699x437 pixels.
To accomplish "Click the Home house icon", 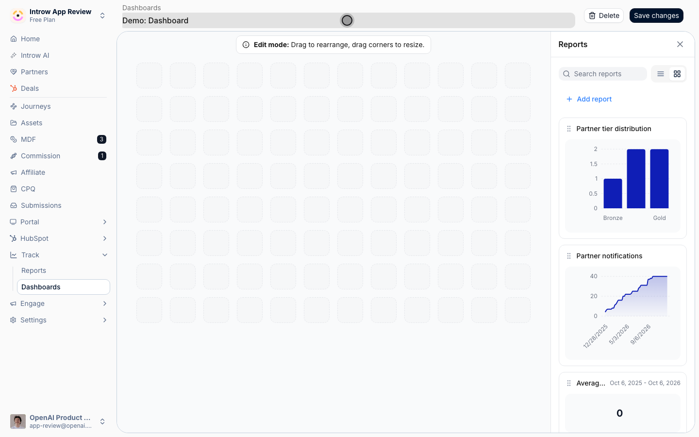I will pos(14,39).
